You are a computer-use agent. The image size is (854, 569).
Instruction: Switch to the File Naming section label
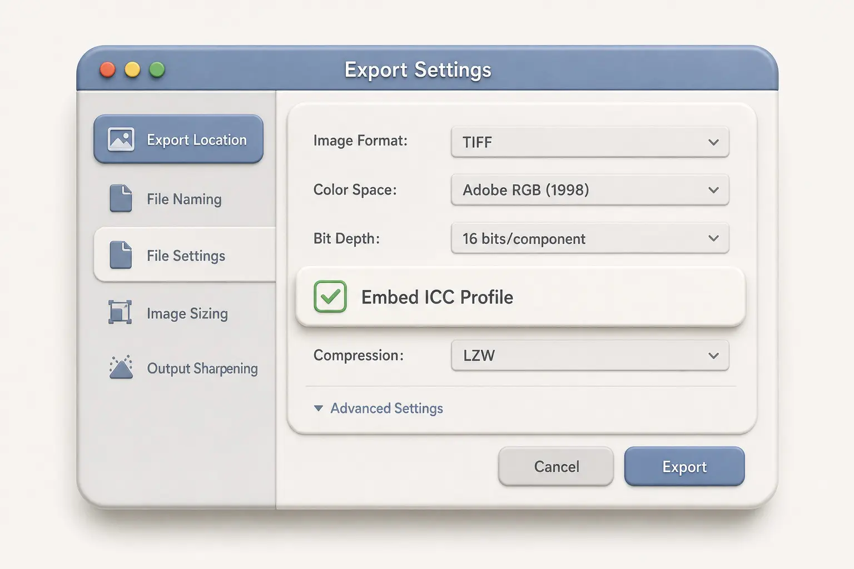tap(184, 199)
